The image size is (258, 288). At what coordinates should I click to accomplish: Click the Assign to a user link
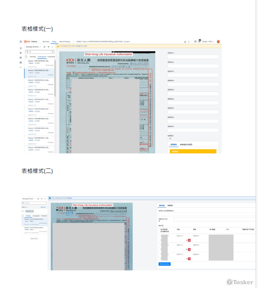[82, 46]
